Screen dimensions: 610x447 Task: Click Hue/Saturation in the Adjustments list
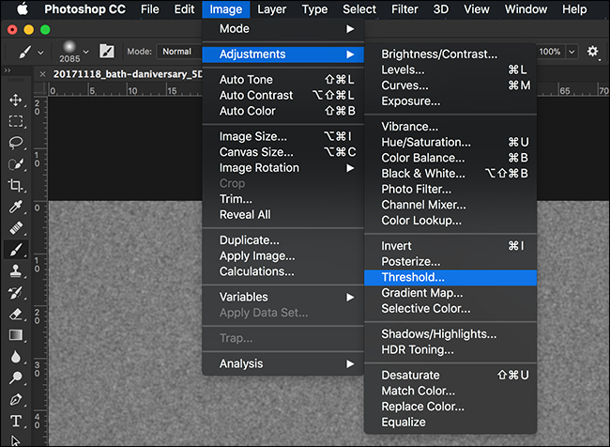[x=426, y=142]
